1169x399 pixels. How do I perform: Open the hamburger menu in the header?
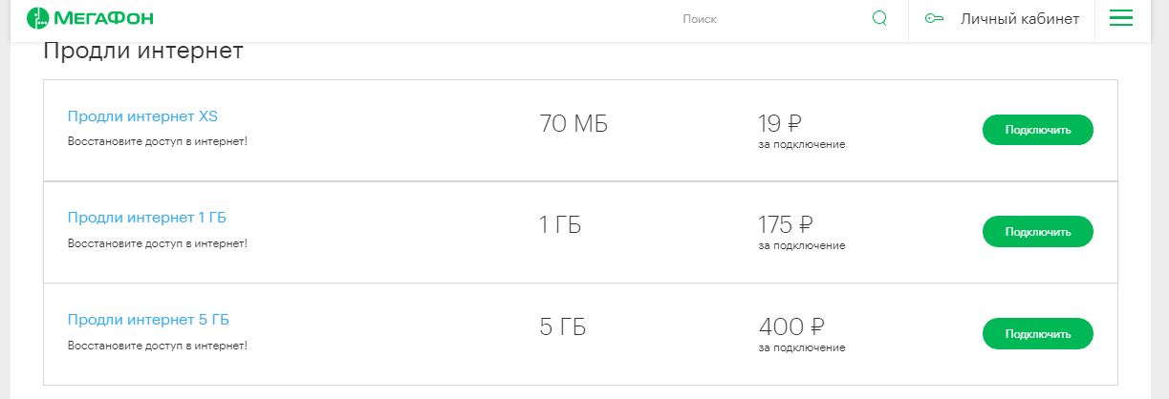coord(1120,18)
